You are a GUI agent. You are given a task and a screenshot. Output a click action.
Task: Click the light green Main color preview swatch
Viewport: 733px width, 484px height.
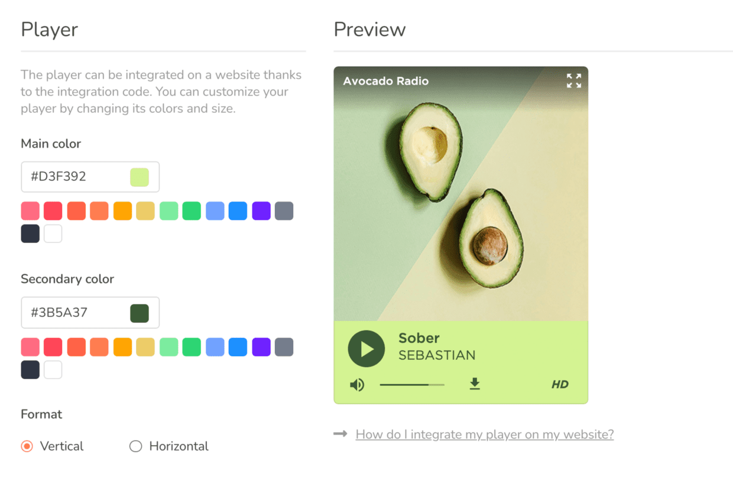tap(141, 177)
